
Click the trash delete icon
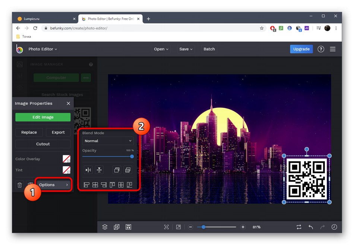19,185
